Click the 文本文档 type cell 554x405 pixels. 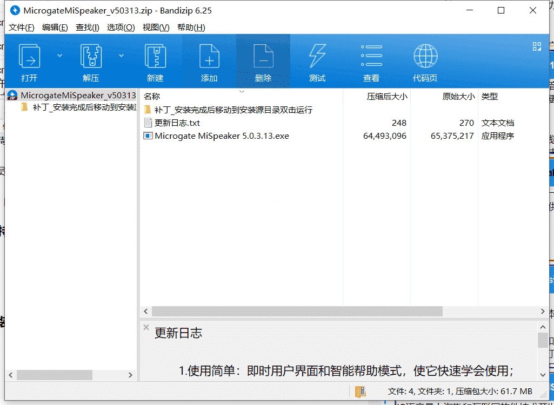click(x=497, y=123)
